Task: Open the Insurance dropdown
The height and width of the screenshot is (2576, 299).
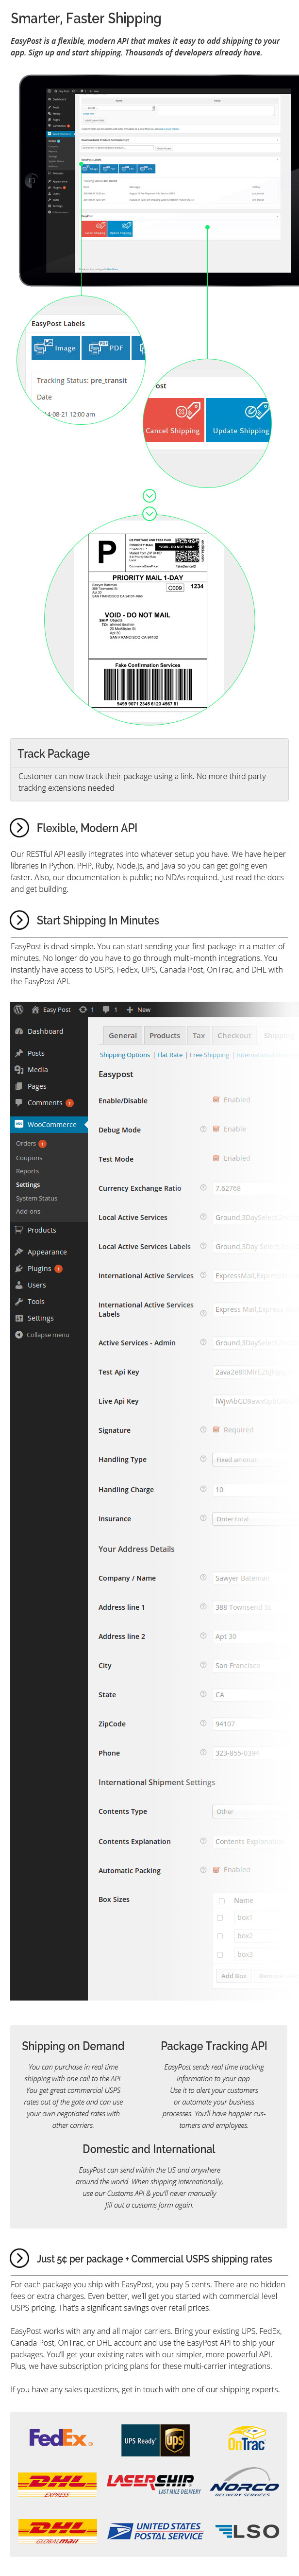Action: pyautogui.click(x=250, y=1518)
